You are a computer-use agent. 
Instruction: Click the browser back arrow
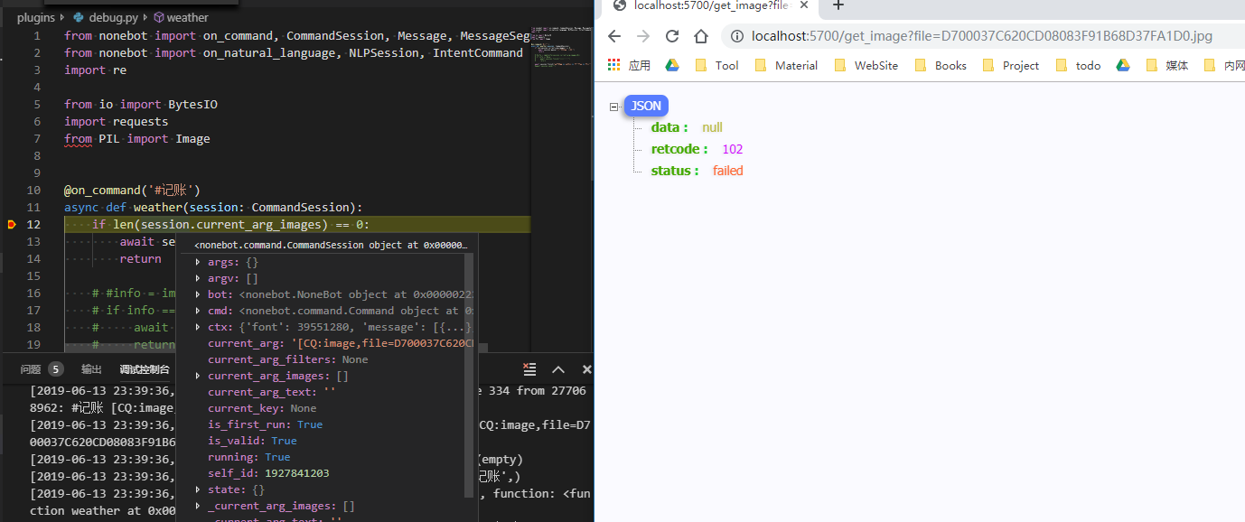[615, 38]
